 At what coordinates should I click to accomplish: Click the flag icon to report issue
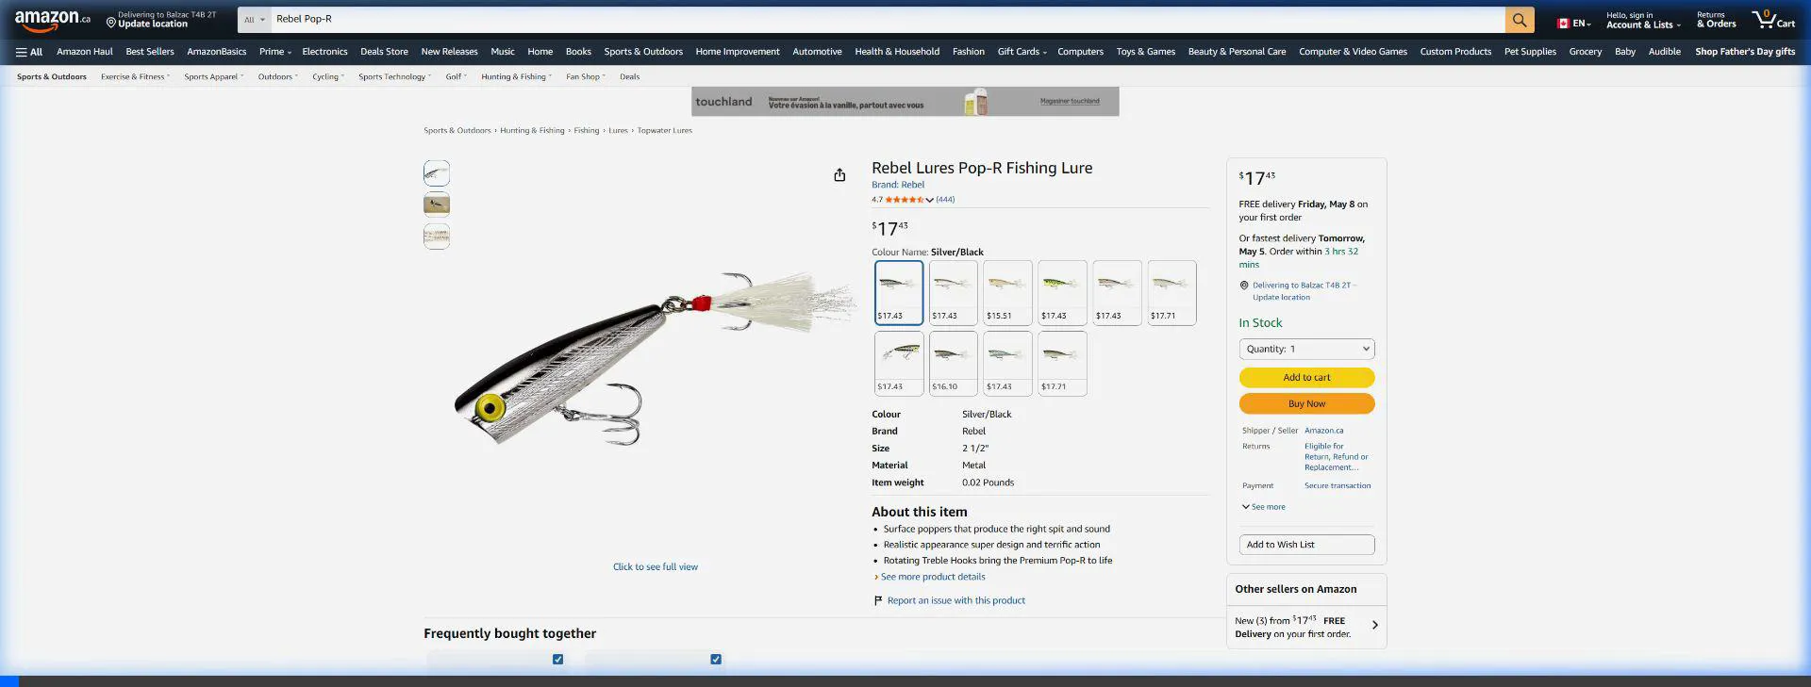[878, 600]
